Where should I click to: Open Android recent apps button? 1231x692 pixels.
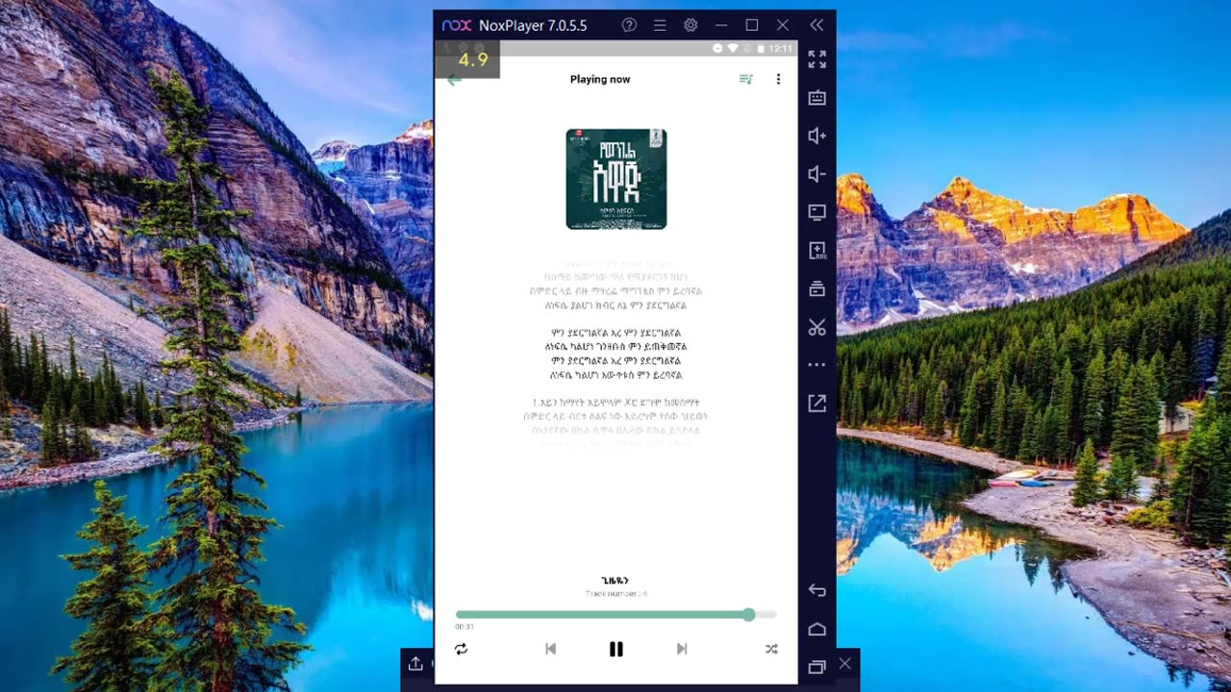(816, 667)
